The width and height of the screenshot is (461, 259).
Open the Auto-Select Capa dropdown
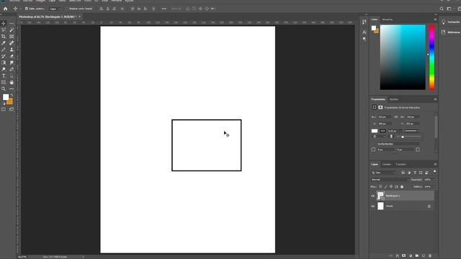pos(55,9)
